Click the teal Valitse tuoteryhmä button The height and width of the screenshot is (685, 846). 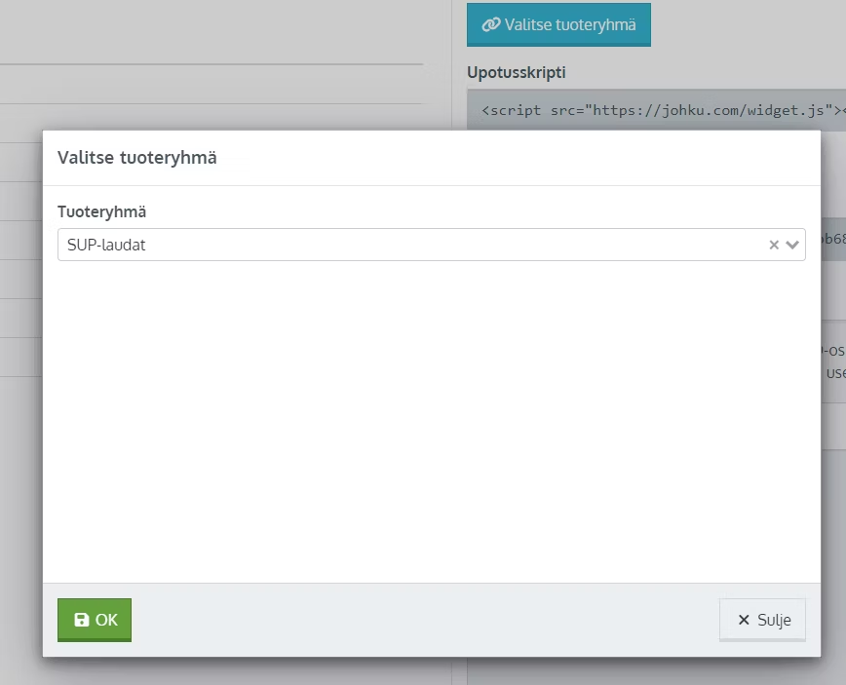[559, 24]
